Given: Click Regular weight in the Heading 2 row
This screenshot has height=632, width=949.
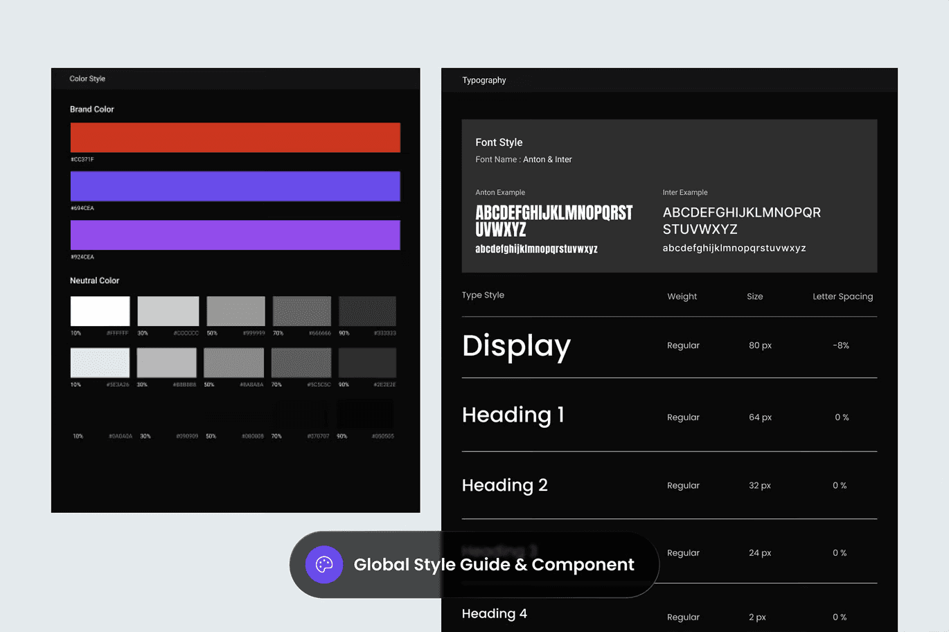Looking at the screenshot, I should (x=683, y=486).
